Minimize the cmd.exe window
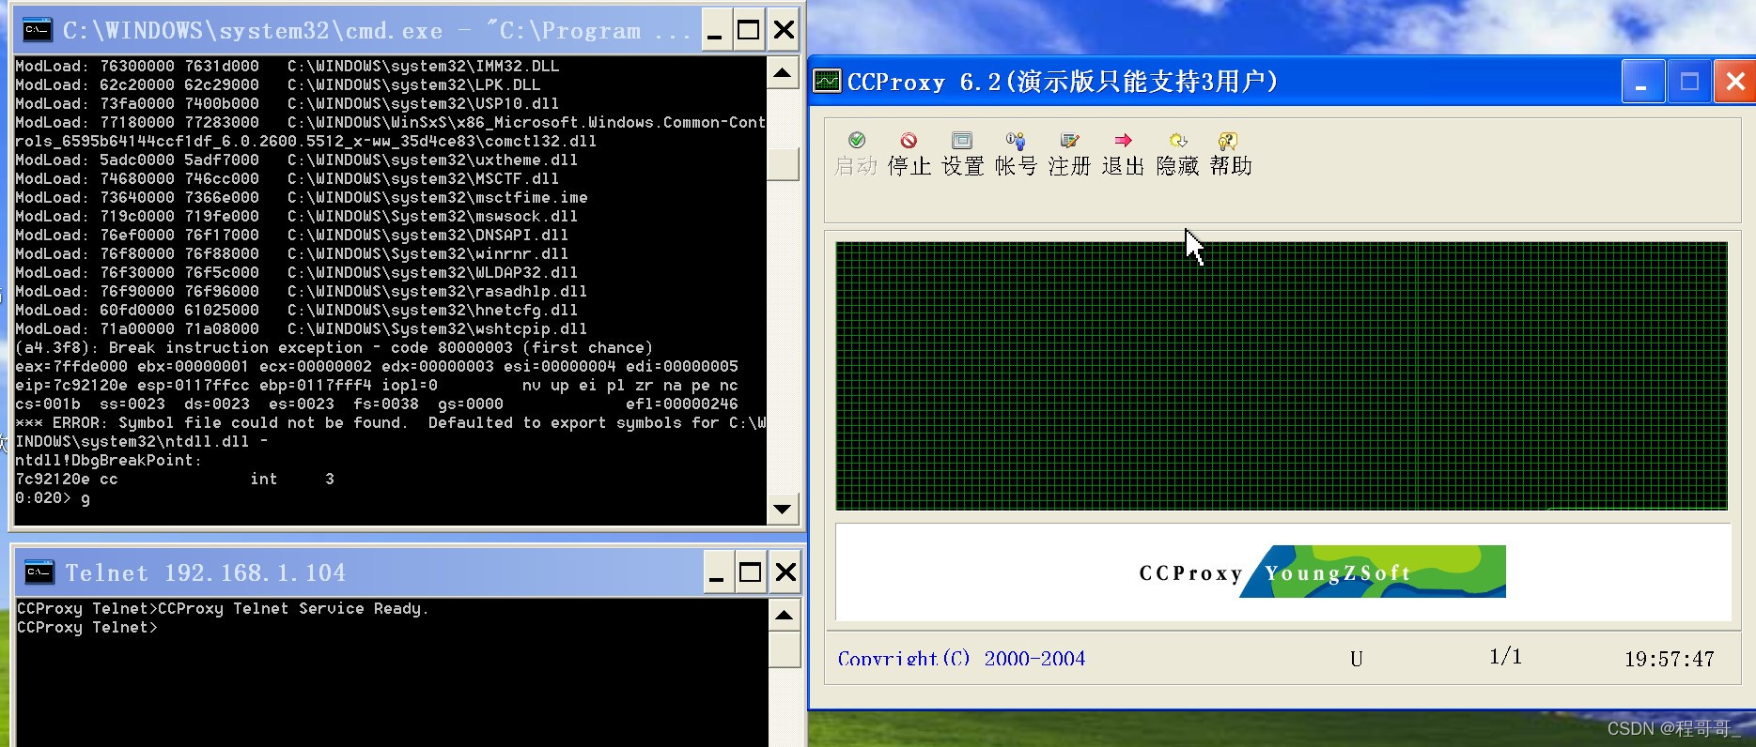1756x747 pixels. [x=714, y=30]
